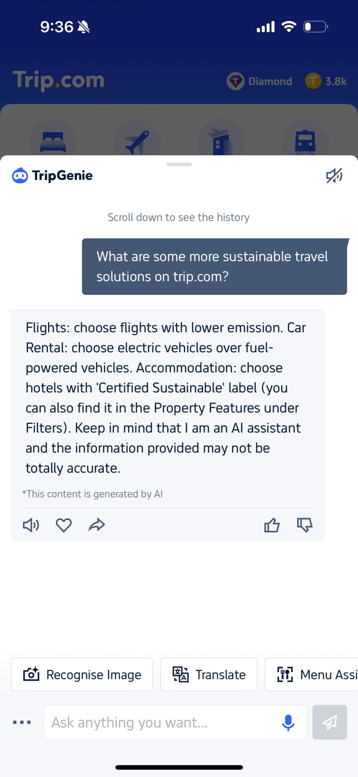Expand more options with three dots
Image resolution: width=358 pixels, height=777 pixels.
(22, 722)
